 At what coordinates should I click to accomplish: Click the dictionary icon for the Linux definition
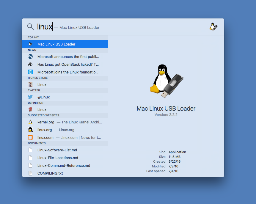point(31,109)
